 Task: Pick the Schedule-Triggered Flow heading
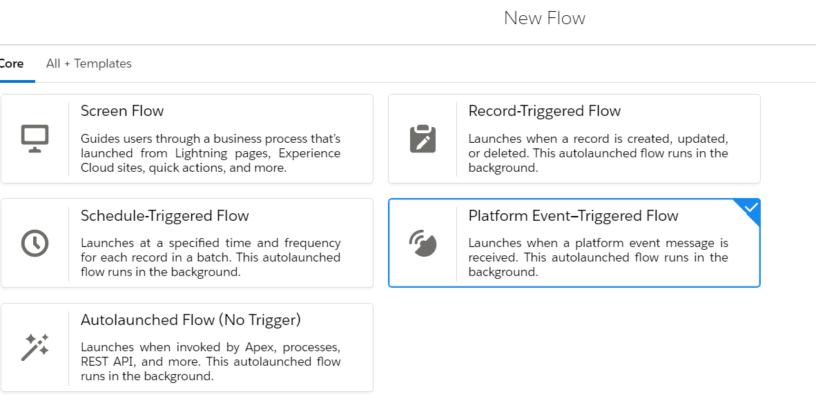[x=165, y=216]
